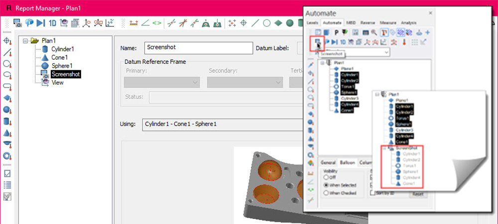Select the View item in the Report Manager tree

pyautogui.click(x=57, y=83)
